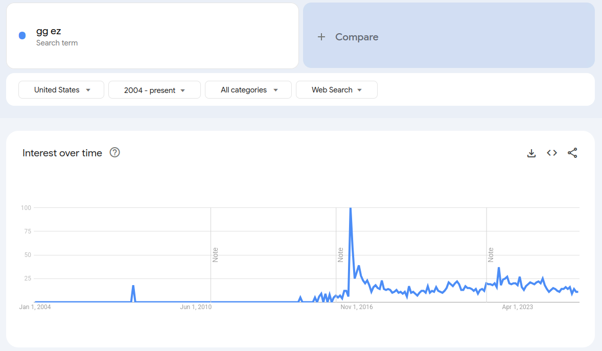Download the interest over time data

531,153
